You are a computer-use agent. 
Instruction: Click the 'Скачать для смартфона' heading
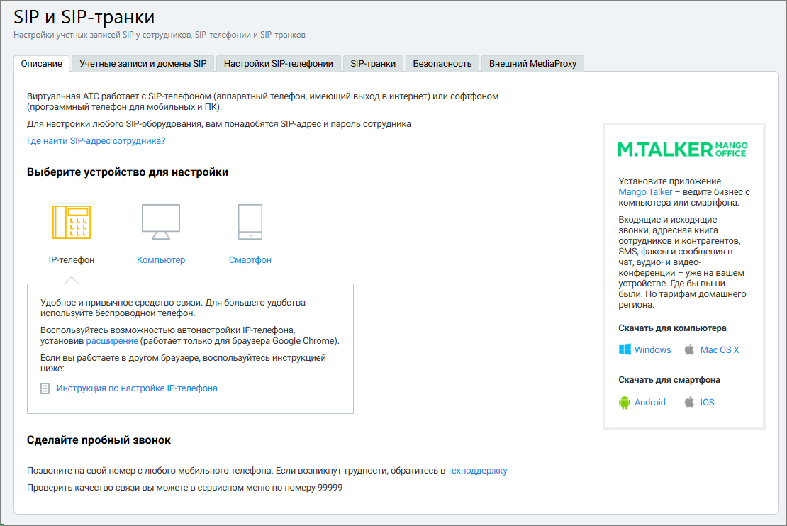click(669, 380)
